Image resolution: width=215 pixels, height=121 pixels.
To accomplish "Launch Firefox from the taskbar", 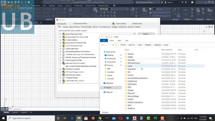I will [x=93, y=118].
